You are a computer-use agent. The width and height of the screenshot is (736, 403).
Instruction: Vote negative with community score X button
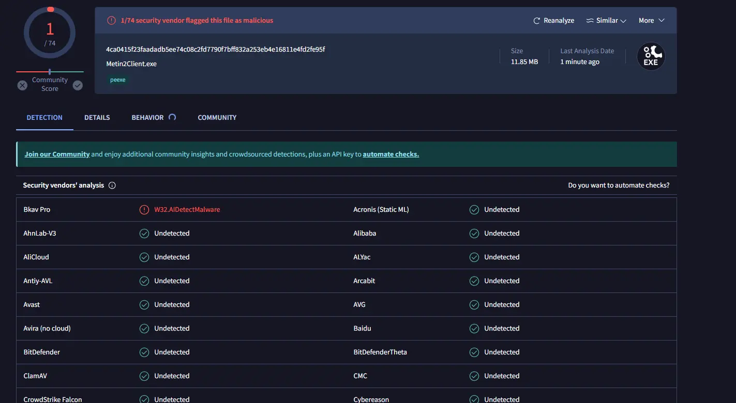22,85
